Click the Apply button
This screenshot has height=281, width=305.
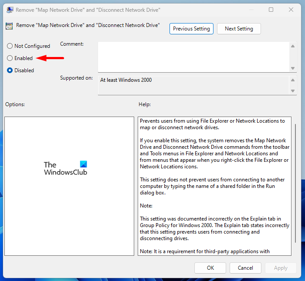click(x=281, y=268)
